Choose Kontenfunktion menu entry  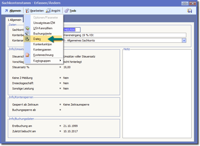43,44
